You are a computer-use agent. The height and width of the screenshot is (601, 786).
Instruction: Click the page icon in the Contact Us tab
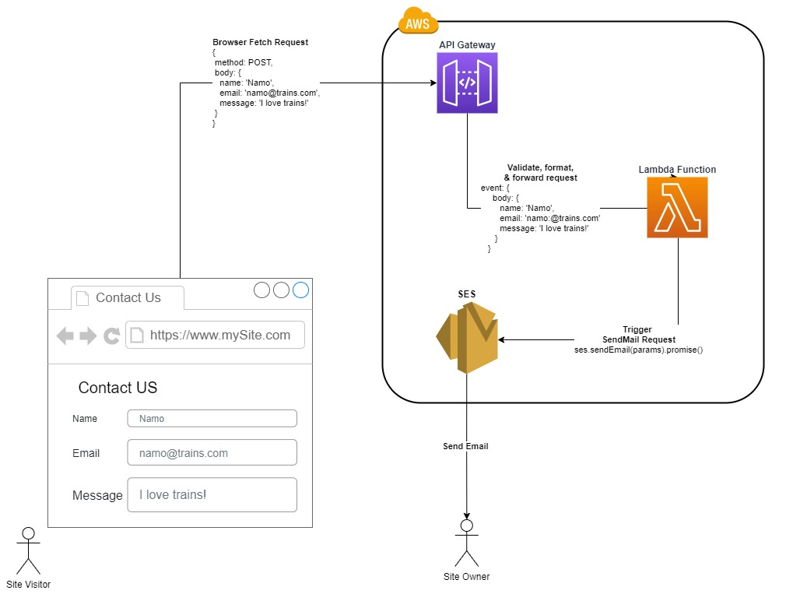(x=82, y=298)
